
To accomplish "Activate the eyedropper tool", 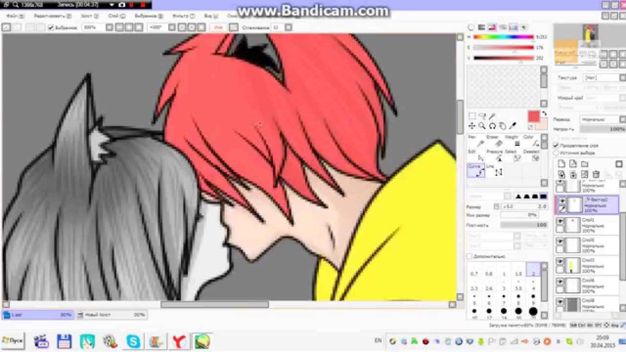I will click(x=513, y=126).
